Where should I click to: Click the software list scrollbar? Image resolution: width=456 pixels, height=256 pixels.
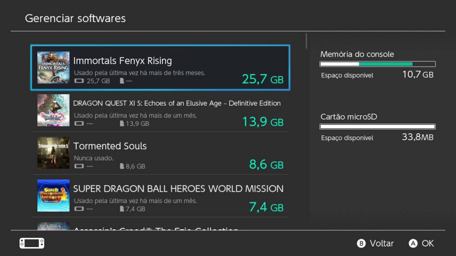click(x=306, y=41)
